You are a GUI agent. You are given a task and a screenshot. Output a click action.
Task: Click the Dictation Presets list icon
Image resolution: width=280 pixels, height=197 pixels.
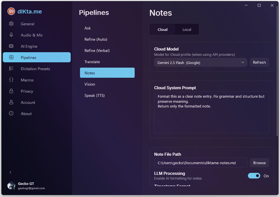click(11, 69)
